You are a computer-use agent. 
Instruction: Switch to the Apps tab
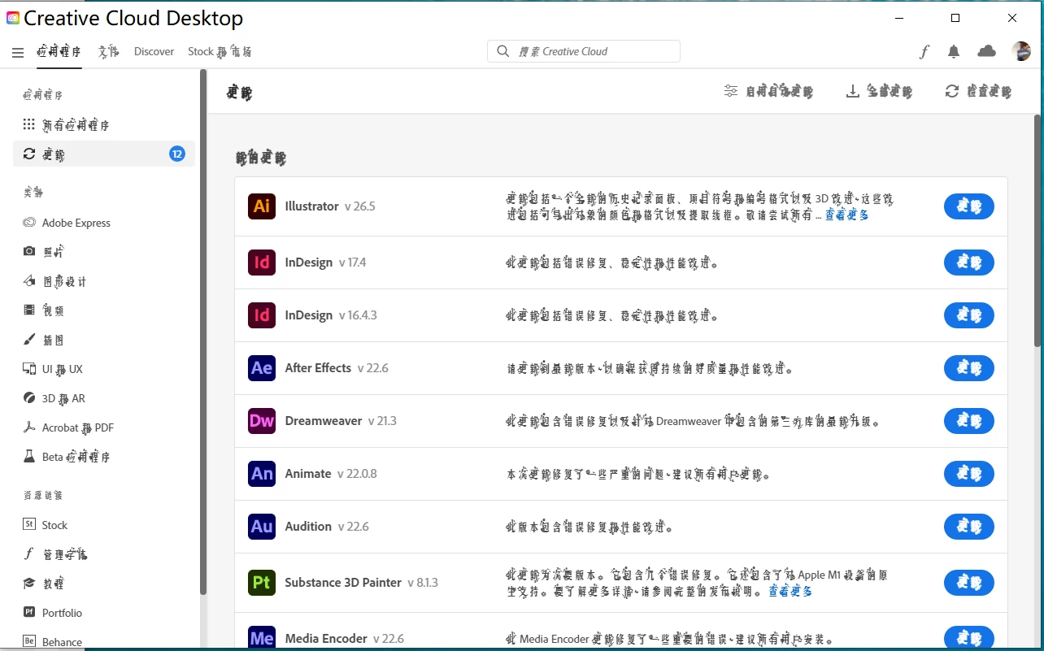59,51
